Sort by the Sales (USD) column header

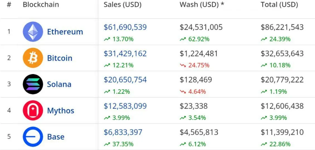click(x=123, y=5)
